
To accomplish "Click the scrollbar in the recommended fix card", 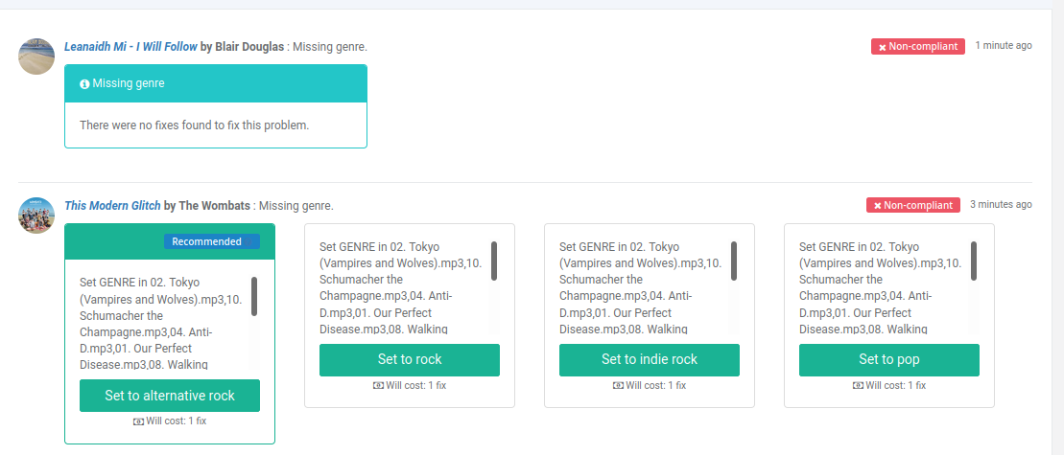I will 254,296.
